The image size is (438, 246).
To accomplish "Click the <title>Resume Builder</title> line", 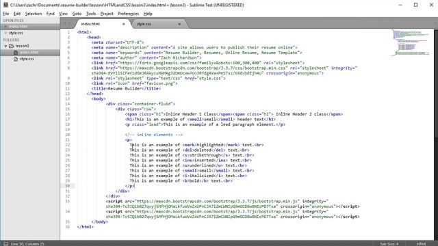I will click(126, 88).
